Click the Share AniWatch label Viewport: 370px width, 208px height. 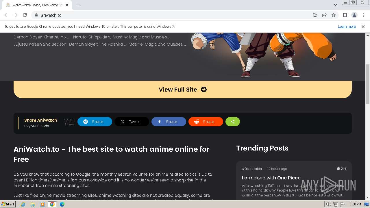[40, 120]
